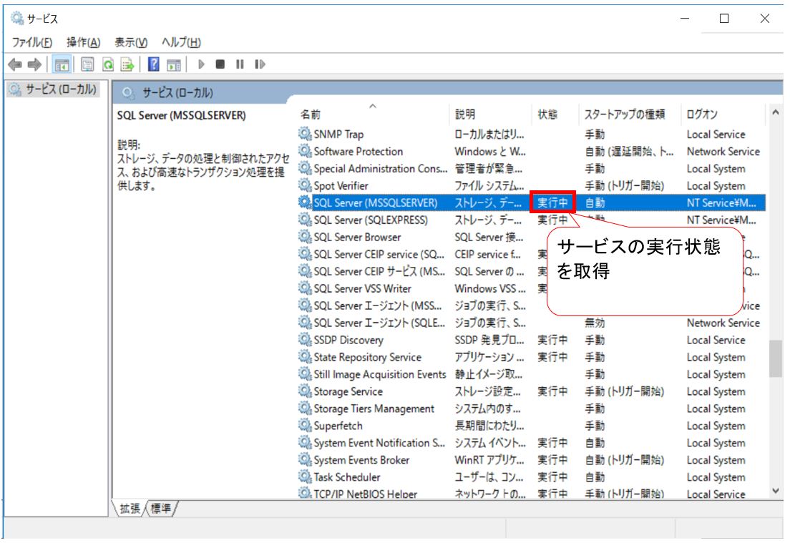
Task: Restart the service with the restart button
Action: click(x=260, y=64)
